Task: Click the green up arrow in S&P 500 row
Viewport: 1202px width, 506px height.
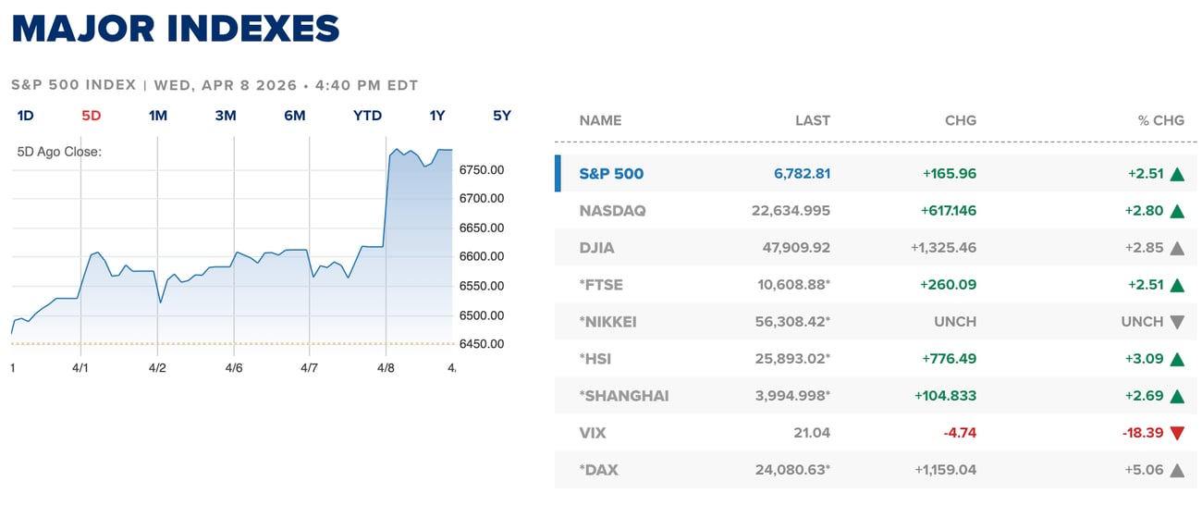Action: pos(1177,174)
